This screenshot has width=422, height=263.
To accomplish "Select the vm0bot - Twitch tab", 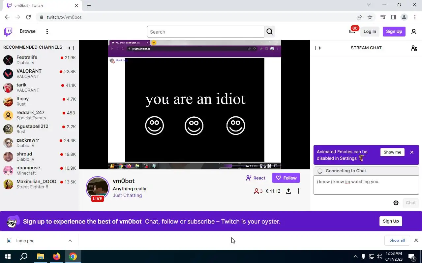I will point(43,6).
